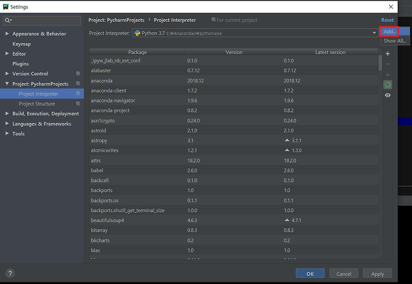Image resolution: width=412 pixels, height=284 pixels.
Task: Select the anaconda-navigator package row
Action: tap(234, 100)
